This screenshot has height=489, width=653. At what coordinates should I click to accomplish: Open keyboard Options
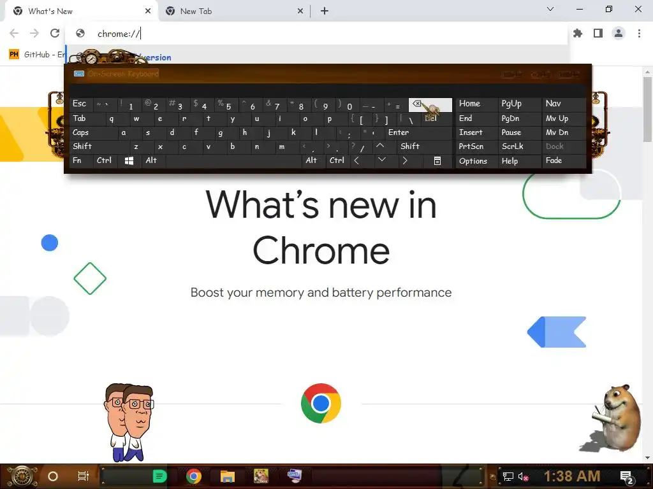[x=476, y=161]
